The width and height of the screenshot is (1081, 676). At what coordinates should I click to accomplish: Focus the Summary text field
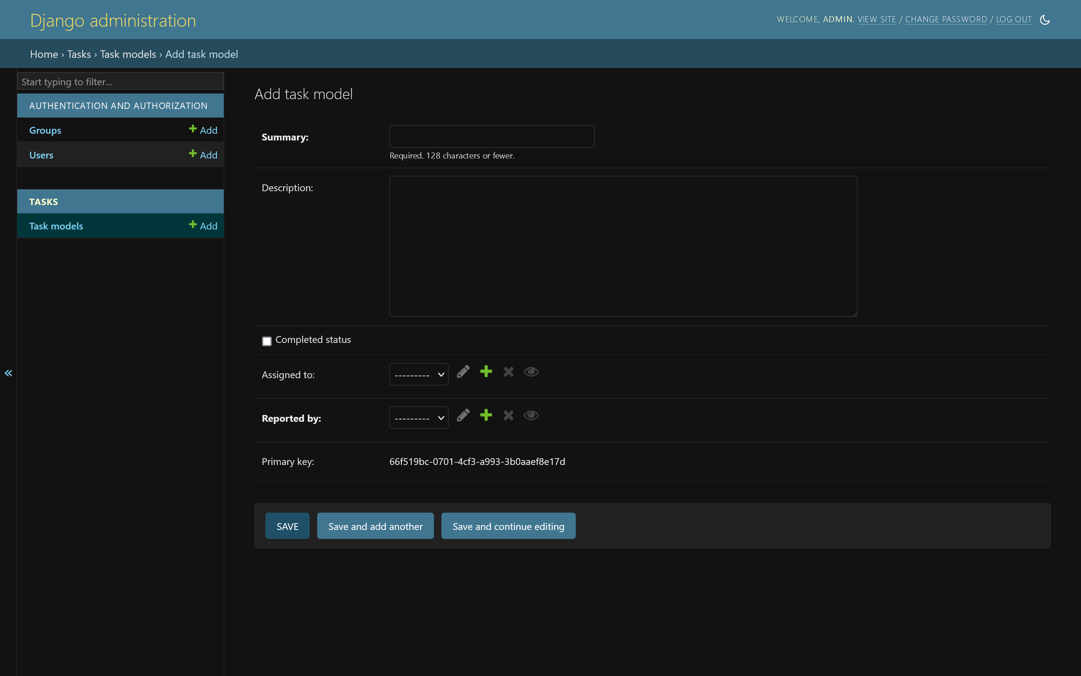491,137
